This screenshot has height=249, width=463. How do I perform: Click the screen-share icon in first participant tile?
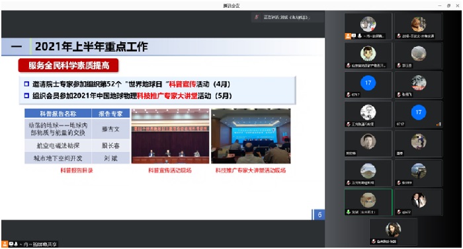[x=354, y=36]
